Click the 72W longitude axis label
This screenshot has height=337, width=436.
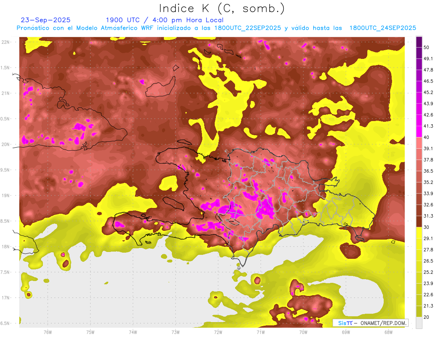click(x=218, y=332)
